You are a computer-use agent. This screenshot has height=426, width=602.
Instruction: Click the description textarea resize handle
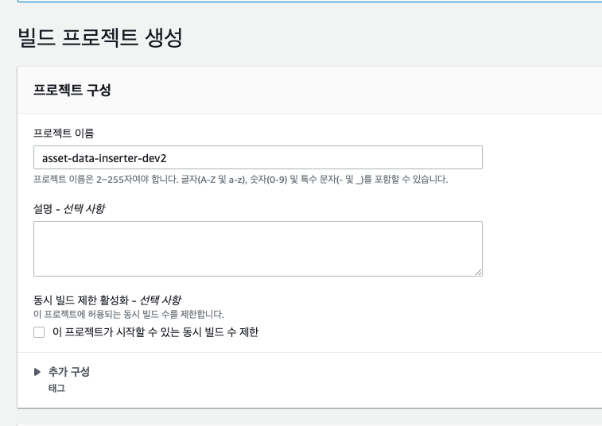click(478, 272)
